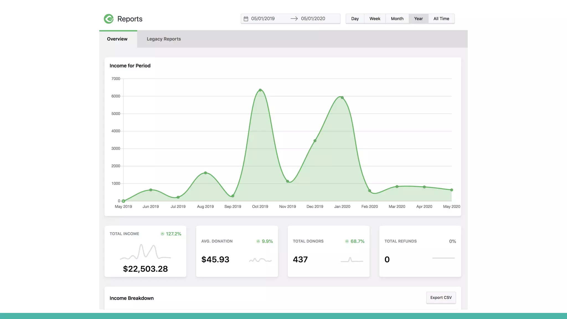This screenshot has width=567, height=319.
Task: Select the Day range option
Action: [x=355, y=19]
